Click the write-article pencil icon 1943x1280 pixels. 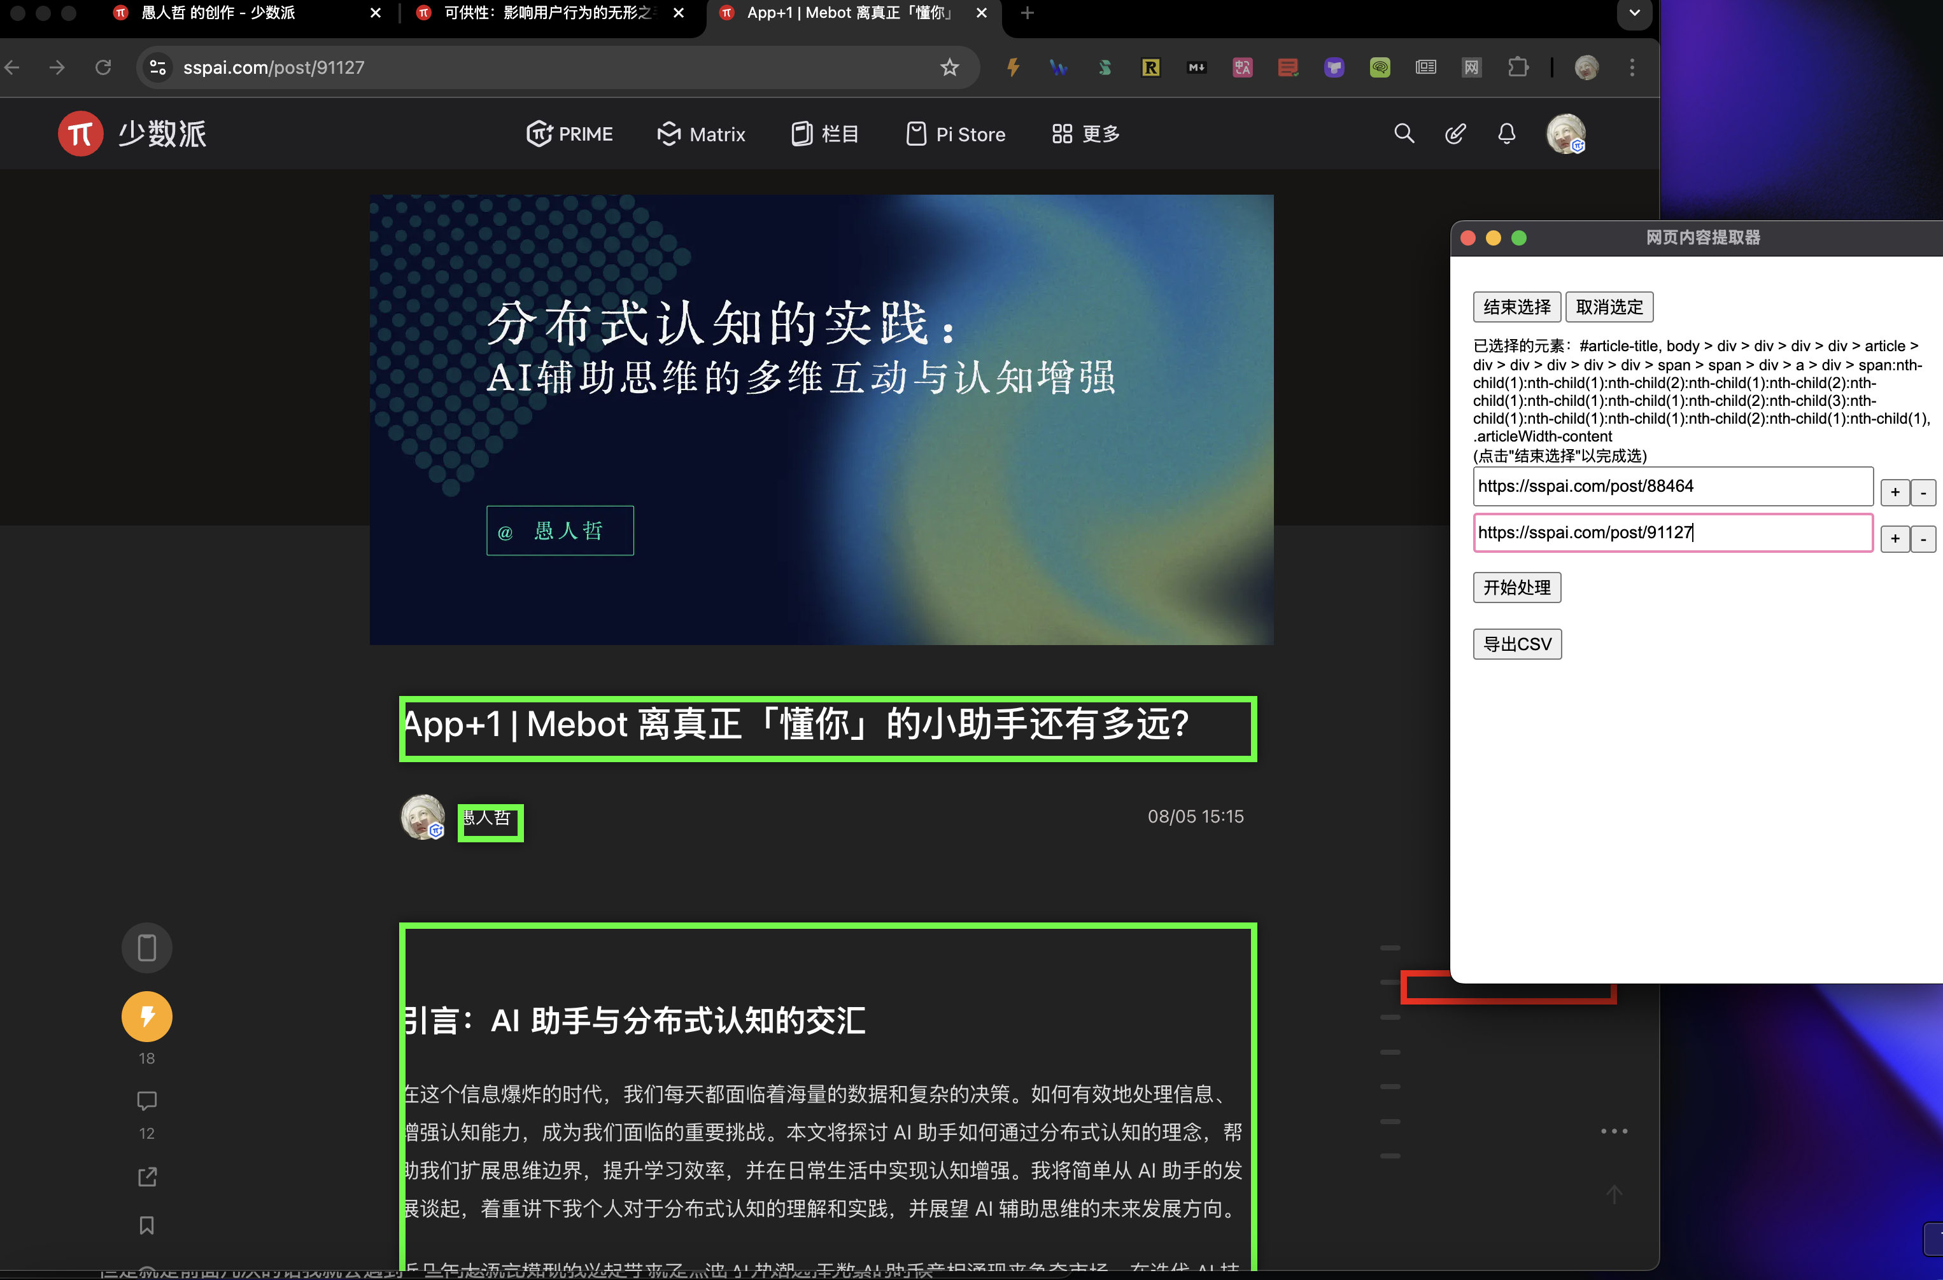pyautogui.click(x=1455, y=133)
